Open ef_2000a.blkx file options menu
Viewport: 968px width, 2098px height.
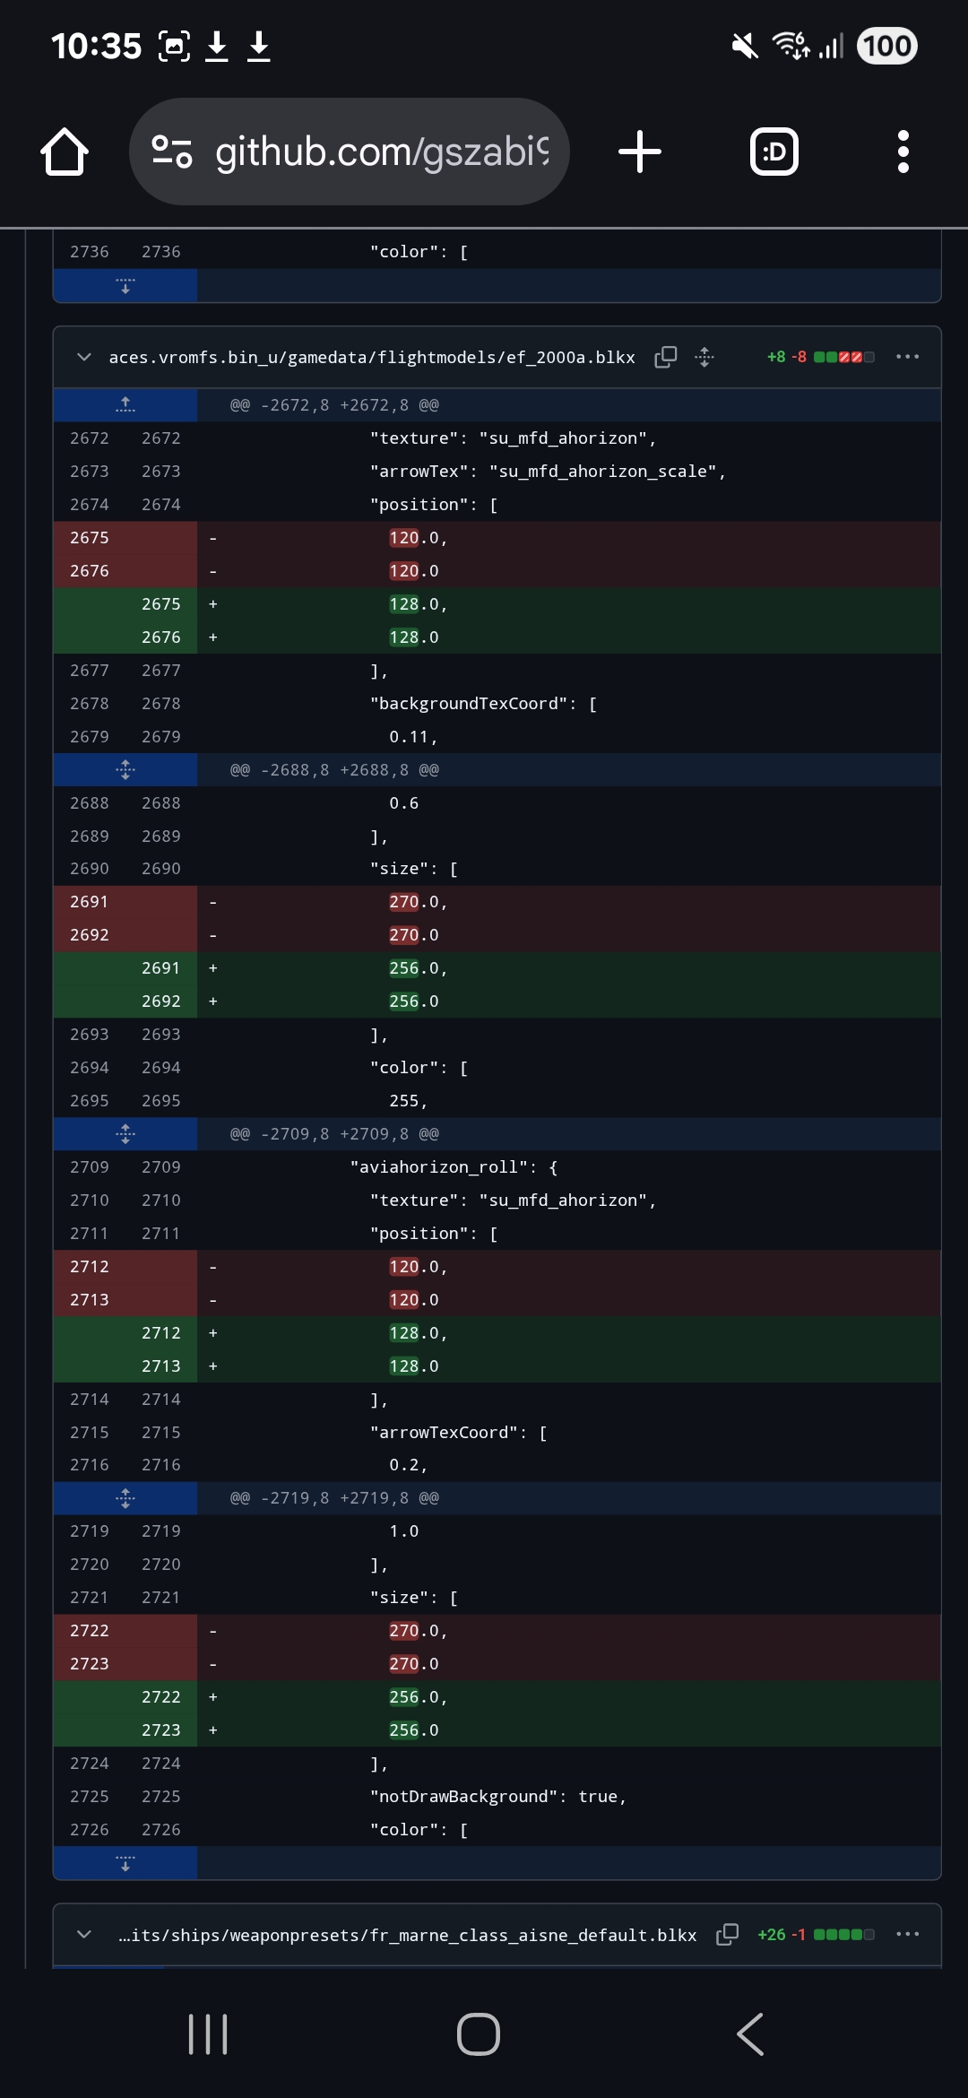click(x=907, y=357)
